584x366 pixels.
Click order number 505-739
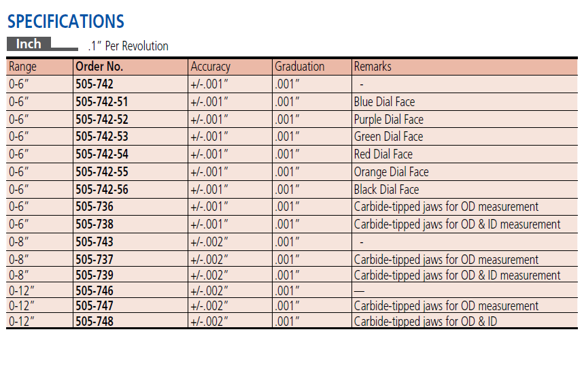point(95,276)
